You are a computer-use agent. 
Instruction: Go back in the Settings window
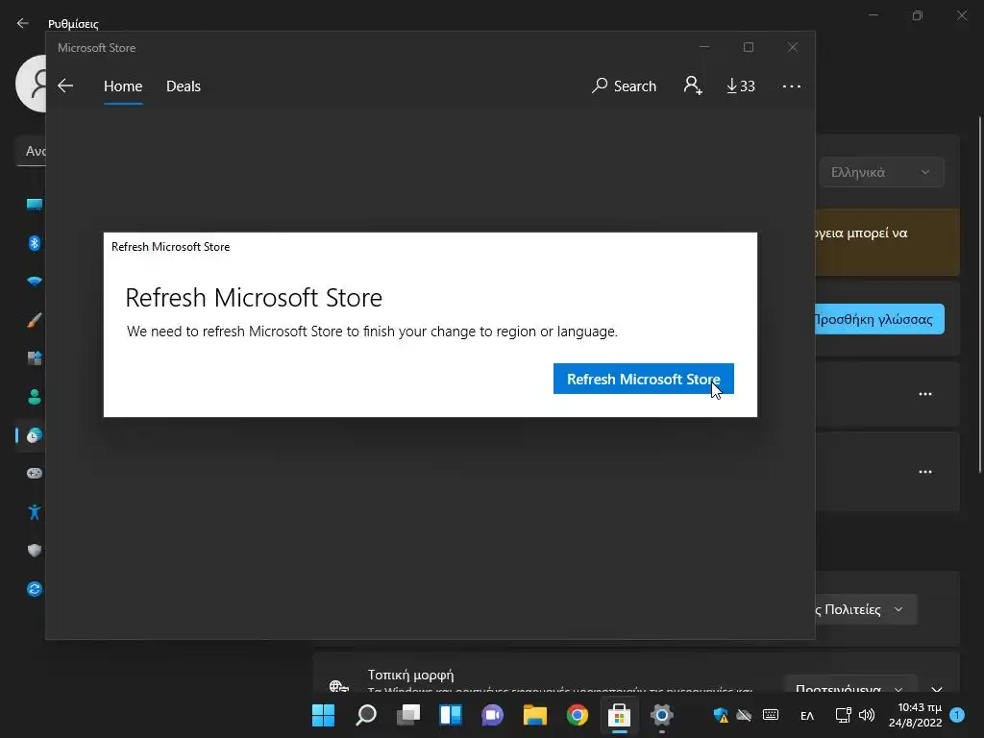point(23,23)
